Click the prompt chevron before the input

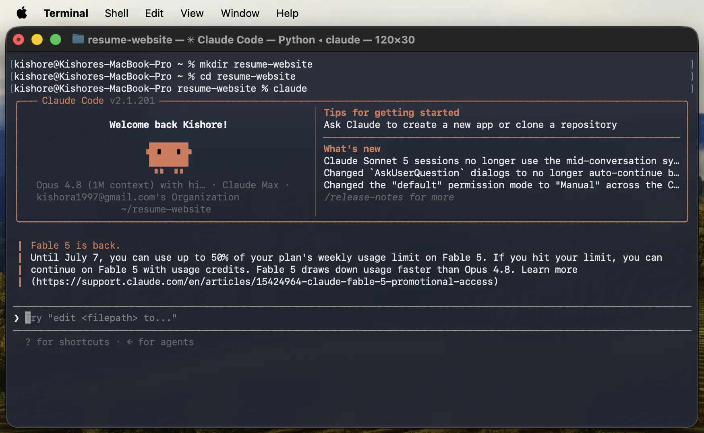(17, 318)
